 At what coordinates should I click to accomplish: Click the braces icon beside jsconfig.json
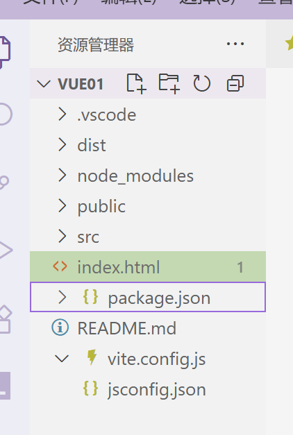90,389
